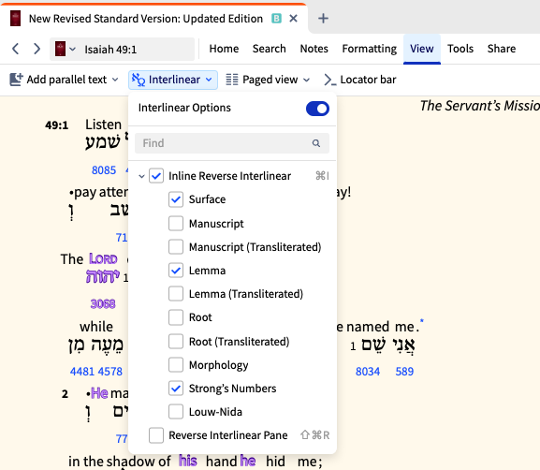
Task: Click the Paged view columns icon
Action: point(232,80)
